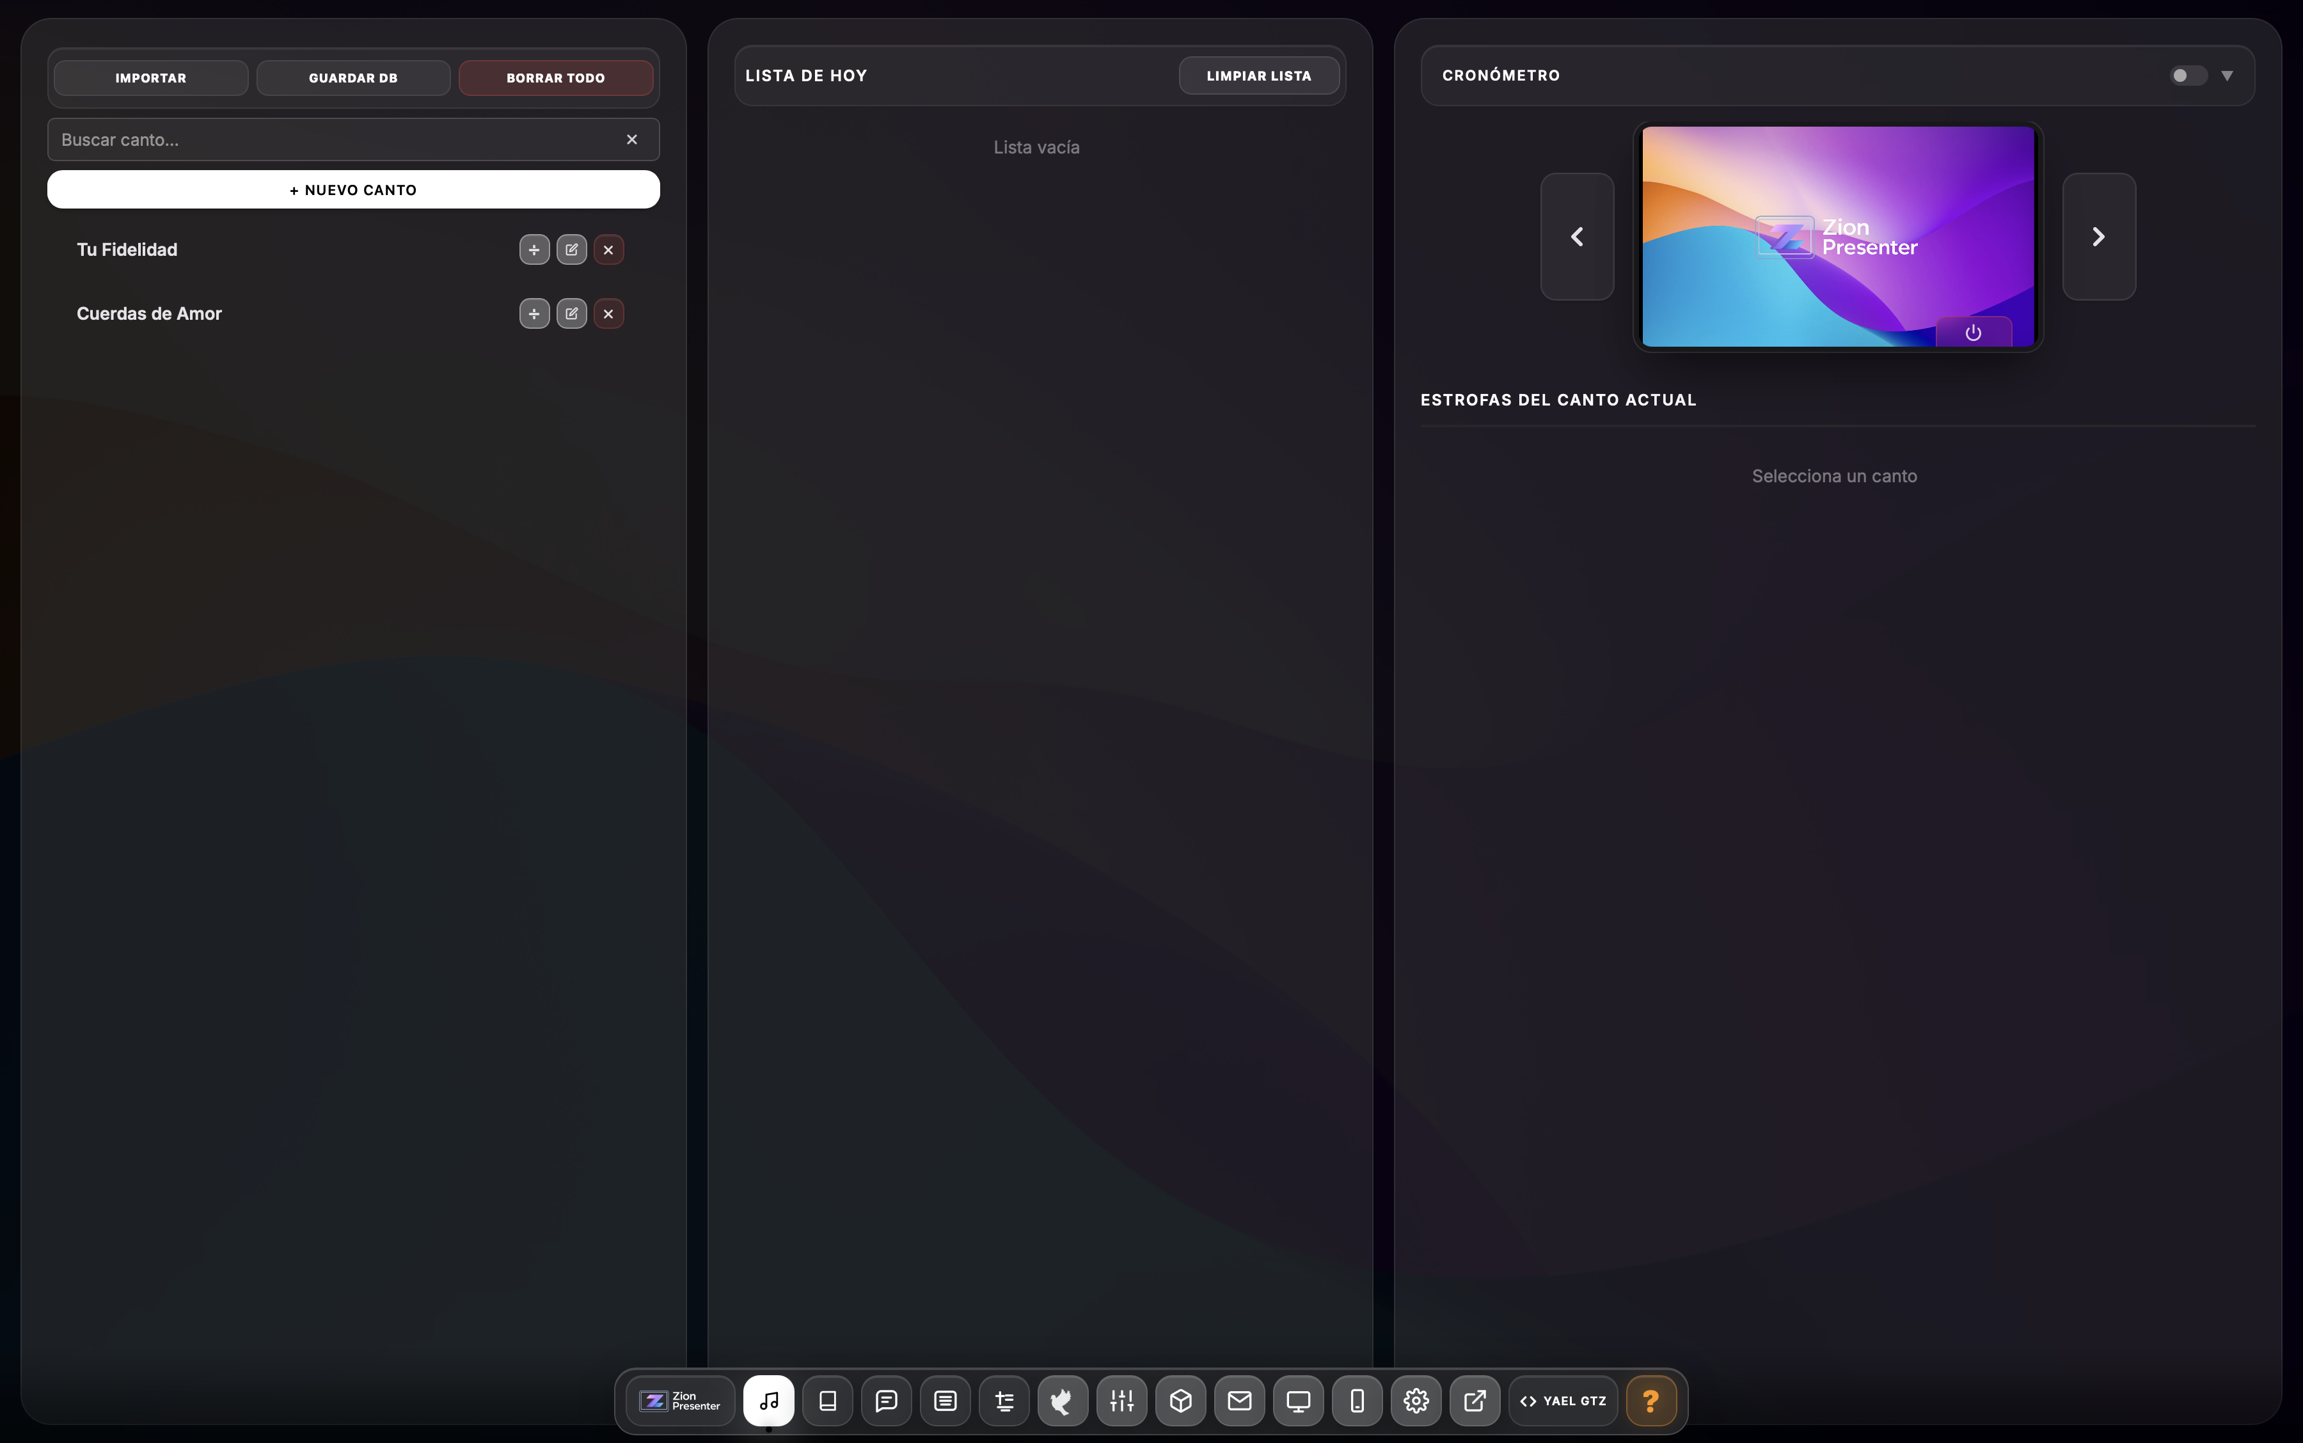Viewport: 2303px width, 1443px height.
Task: Open the 3D cube box icon
Action: click(1181, 1400)
